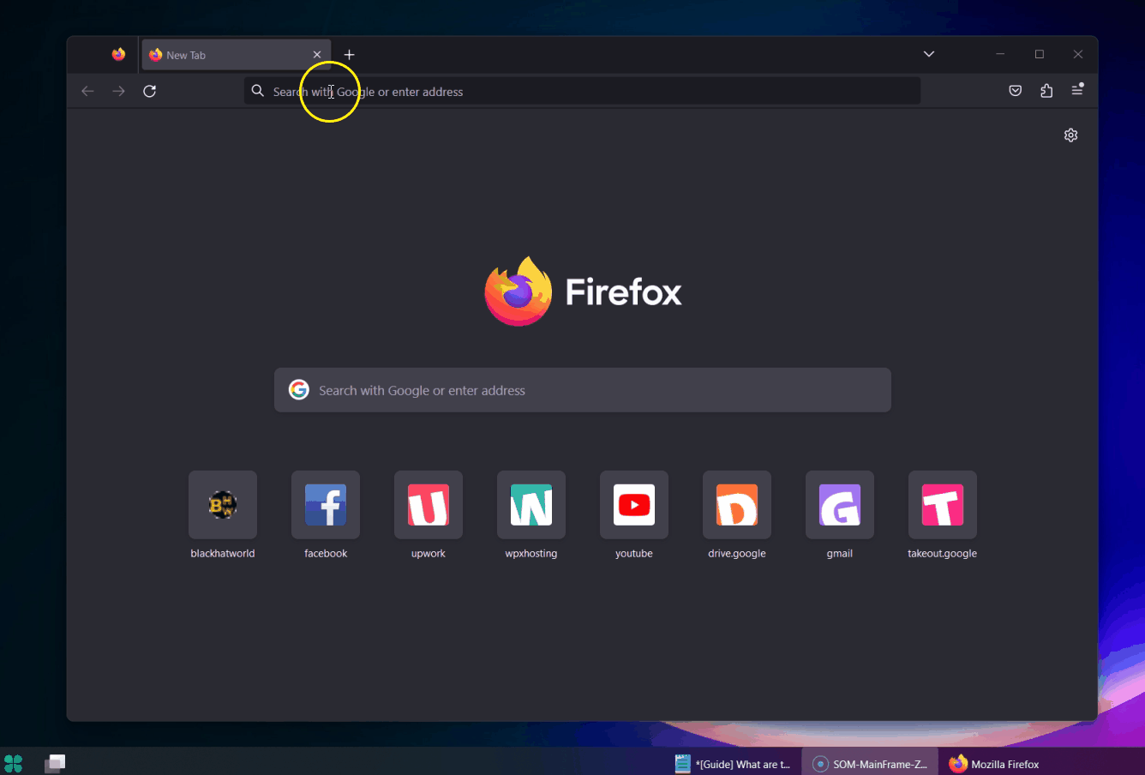This screenshot has width=1145, height=775.
Task: Open the youtube shortcut tile
Action: (x=634, y=505)
